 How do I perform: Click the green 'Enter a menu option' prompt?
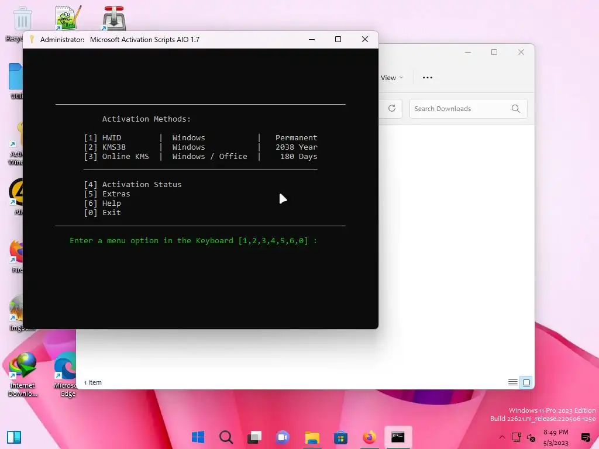(193, 241)
